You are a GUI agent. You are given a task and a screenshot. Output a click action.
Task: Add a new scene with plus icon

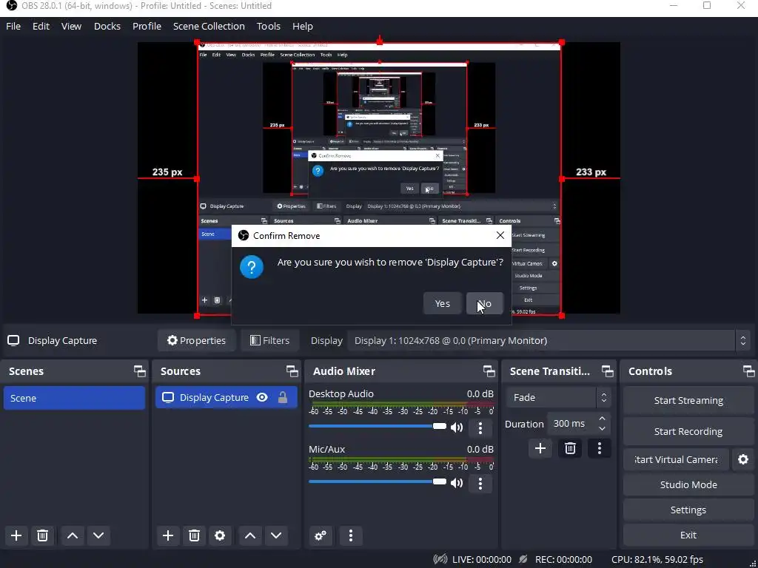click(x=16, y=535)
